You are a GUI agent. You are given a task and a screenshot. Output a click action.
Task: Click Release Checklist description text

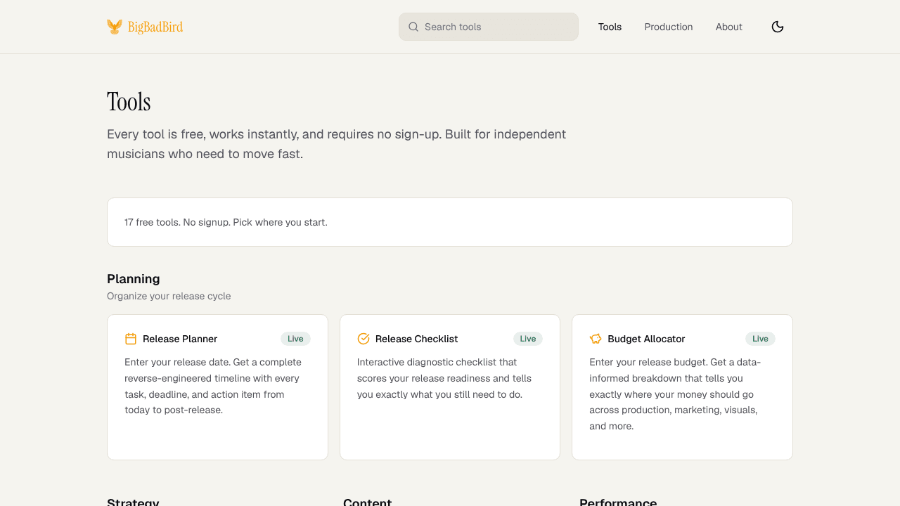tap(444, 378)
